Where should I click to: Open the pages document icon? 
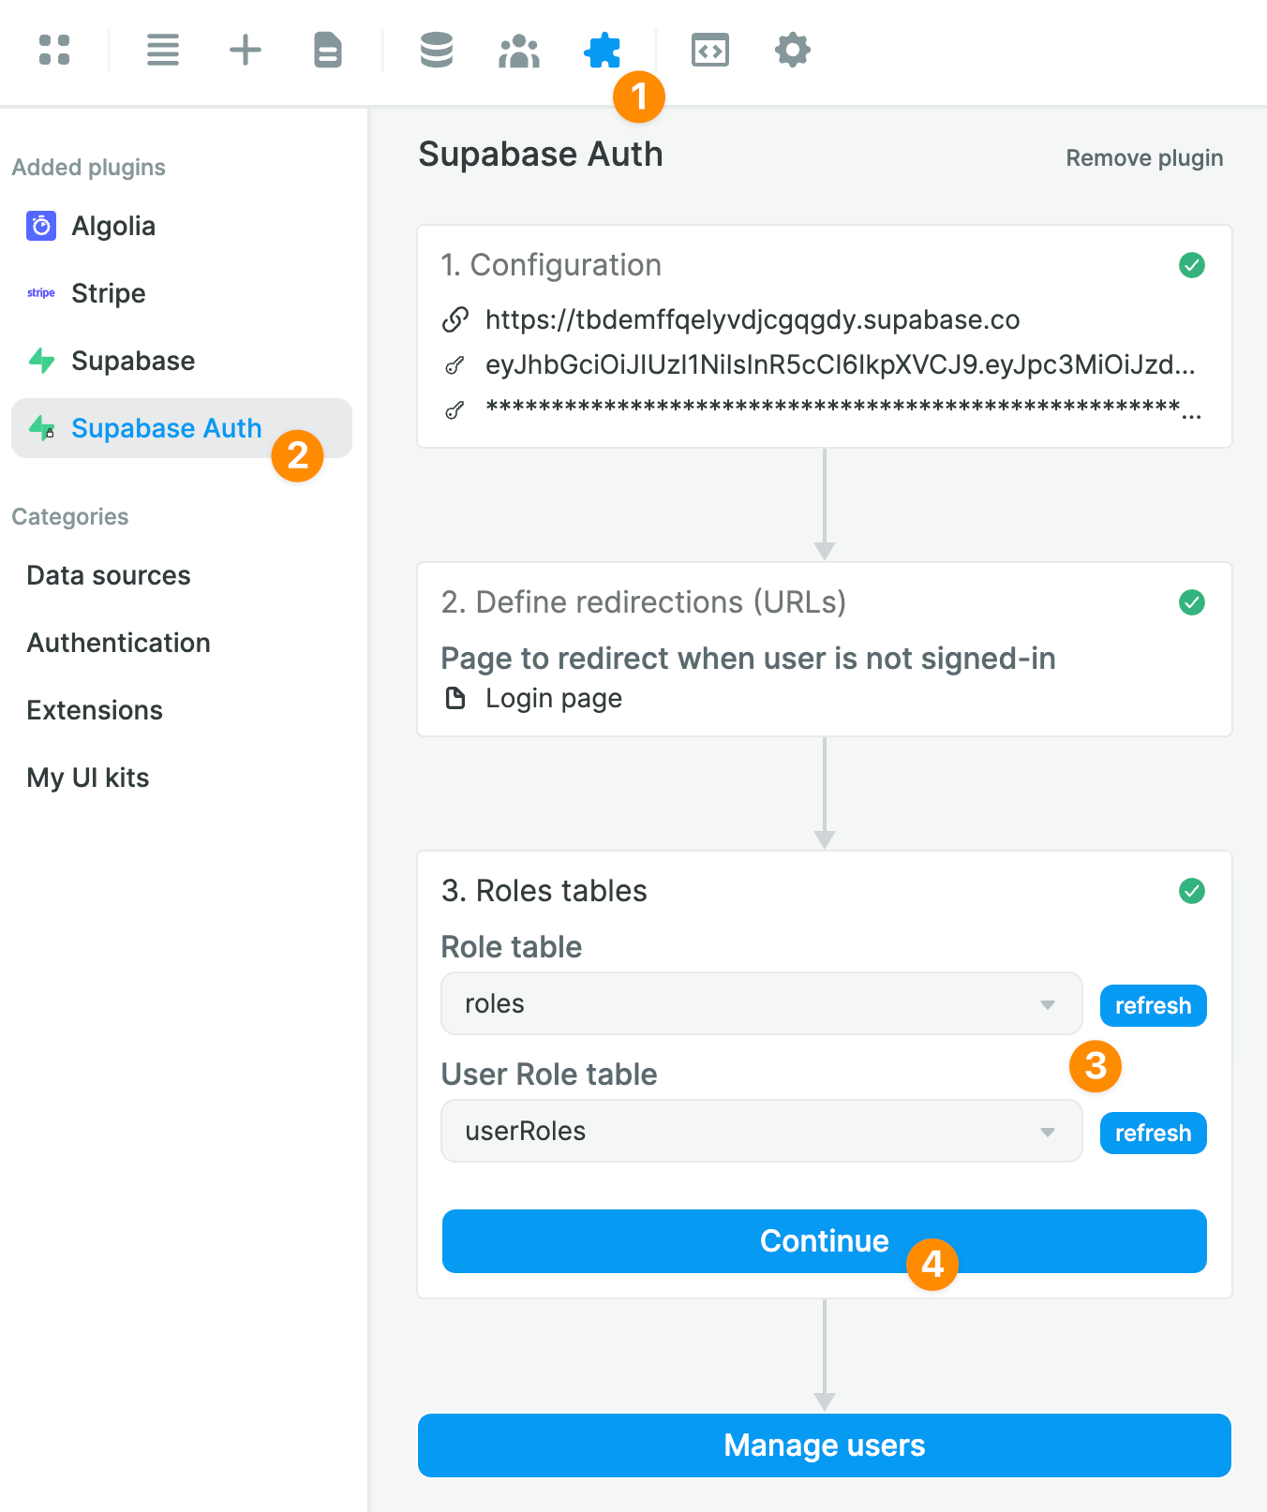click(x=328, y=50)
